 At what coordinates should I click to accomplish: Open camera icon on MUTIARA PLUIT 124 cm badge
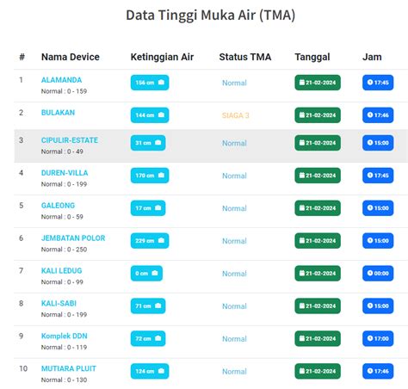tap(161, 371)
